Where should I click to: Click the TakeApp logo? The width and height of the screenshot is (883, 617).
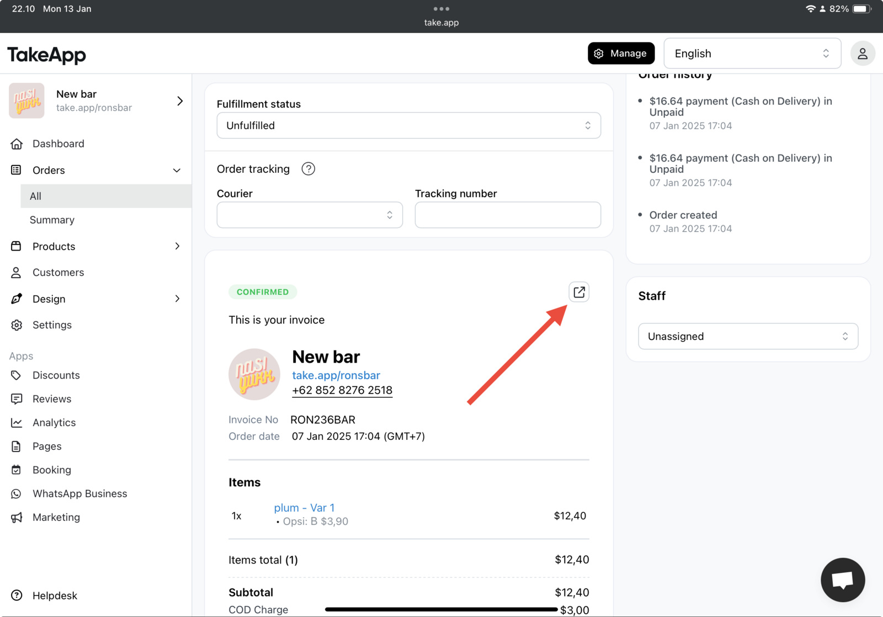(x=47, y=55)
